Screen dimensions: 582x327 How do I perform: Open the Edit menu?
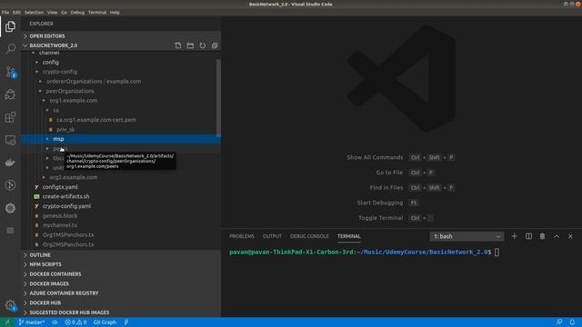coord(16,12)
